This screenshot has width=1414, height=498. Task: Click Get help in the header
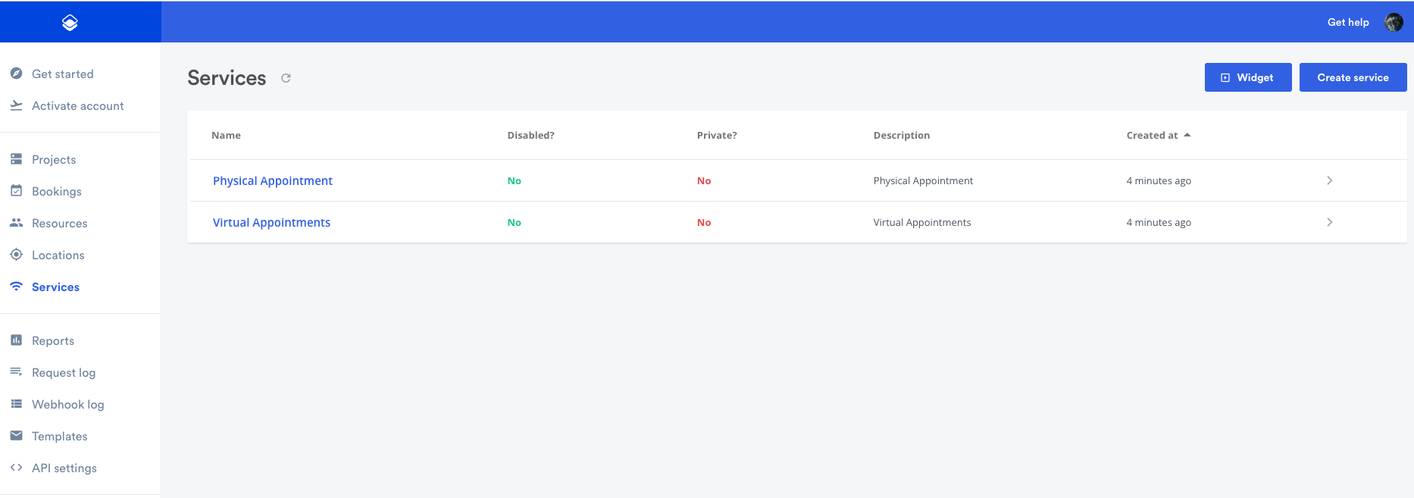[x=1348, y=22]
